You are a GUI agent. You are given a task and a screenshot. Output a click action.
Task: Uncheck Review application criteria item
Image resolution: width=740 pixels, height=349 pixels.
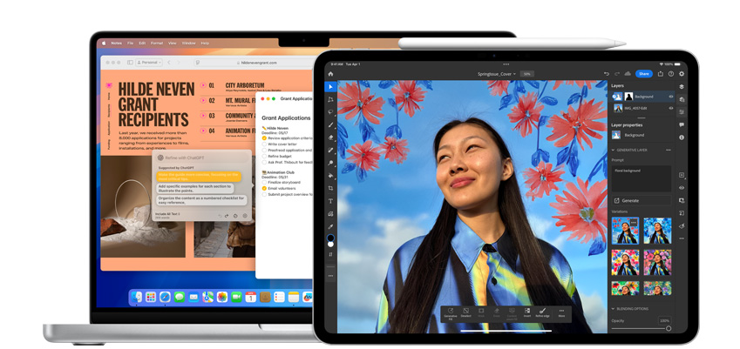264,138
